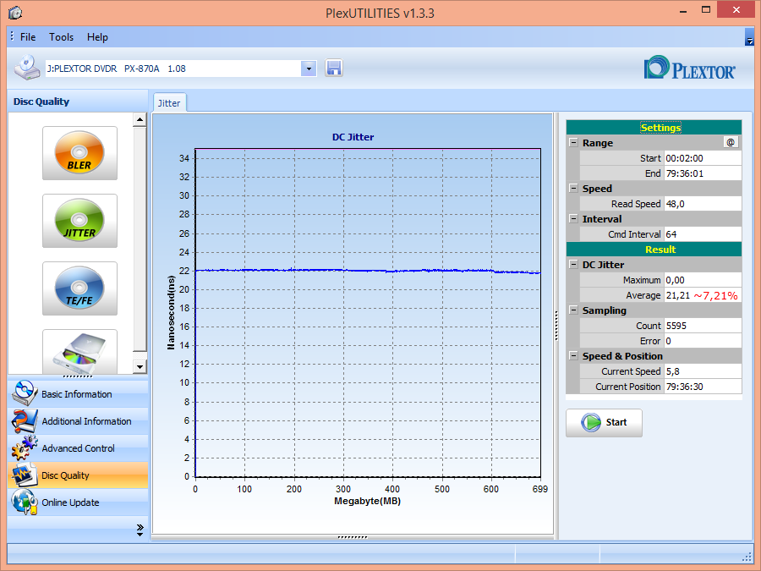Collapse the Interval settings group
The width and height of the screenshot is (761, 571).
click(573, 219)
